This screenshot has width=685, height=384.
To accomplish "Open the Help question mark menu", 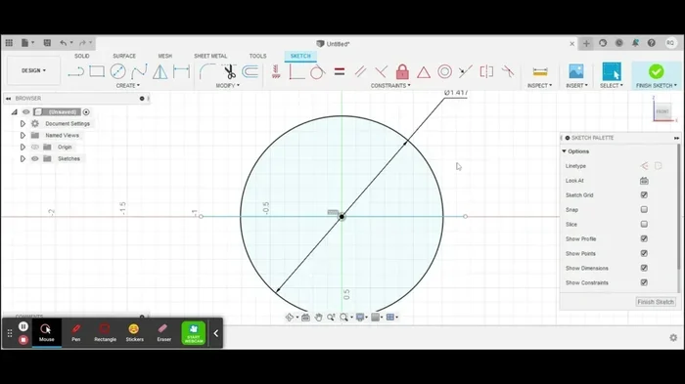I will click(652, 43).
